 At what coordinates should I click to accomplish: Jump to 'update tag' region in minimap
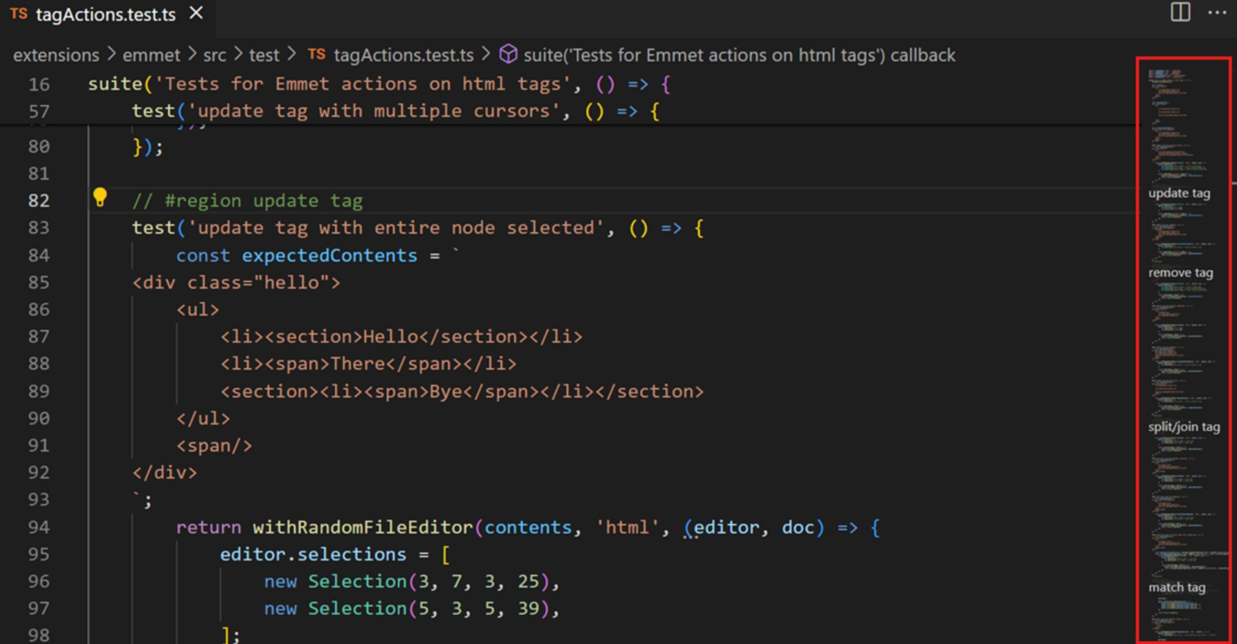click(1179, 193)
